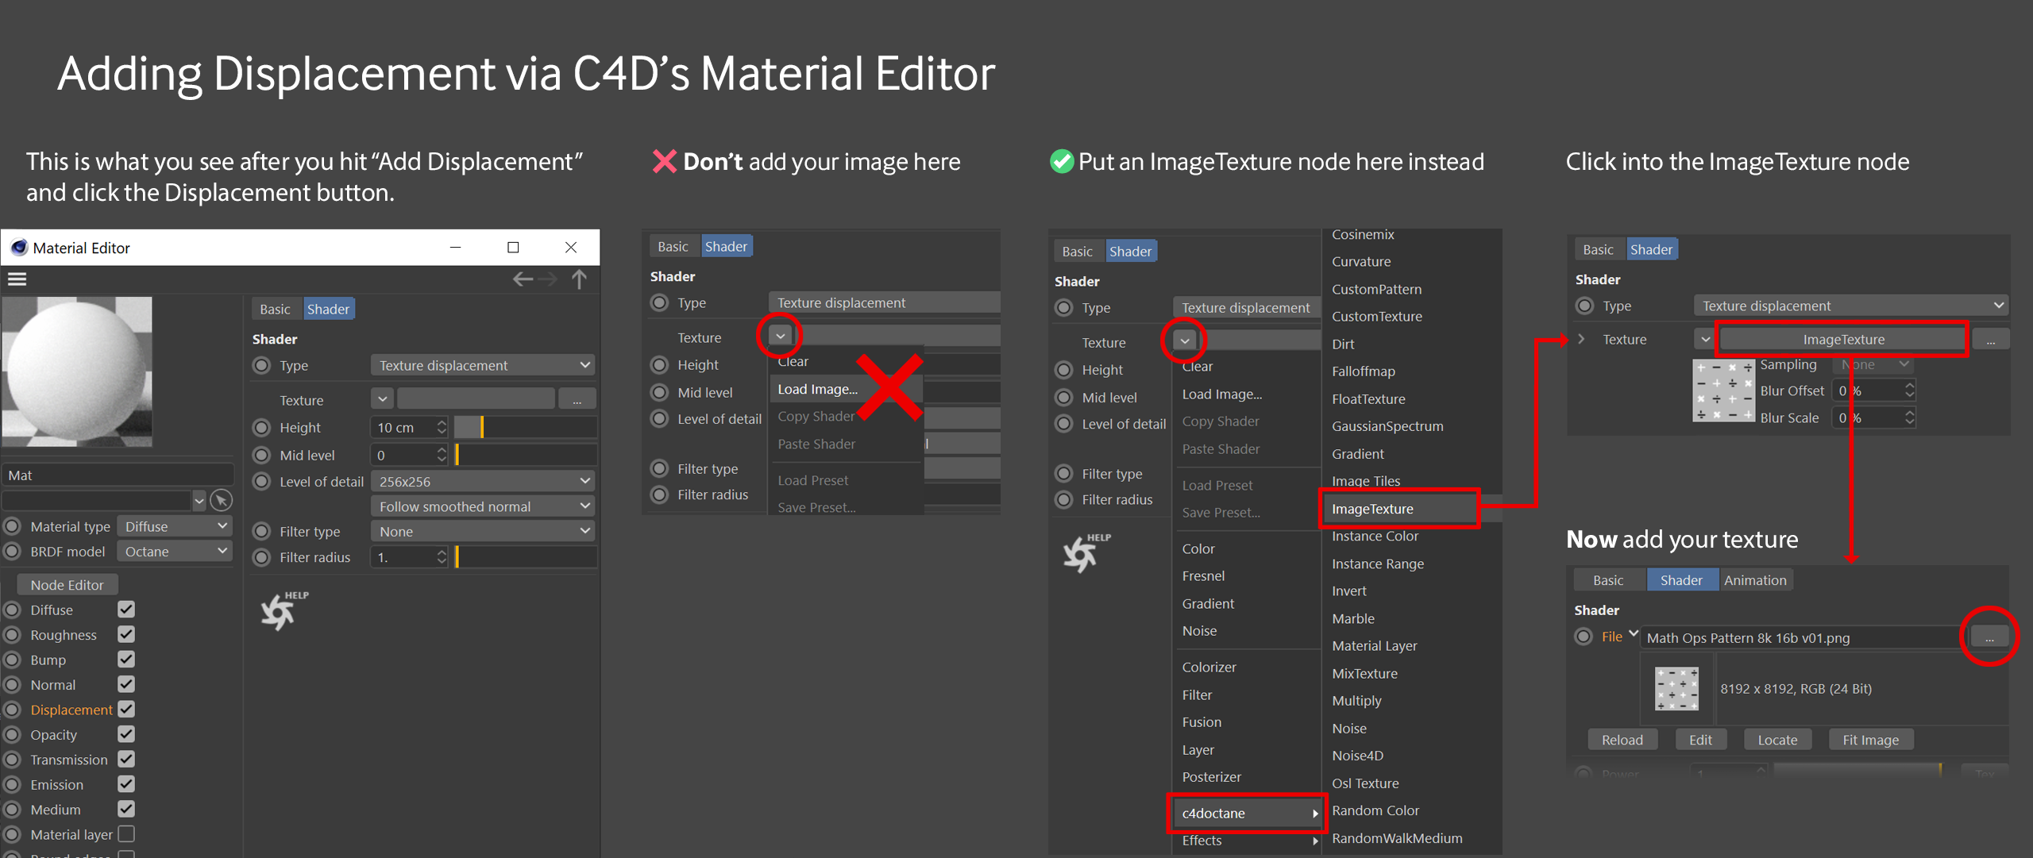The image size is (2033, 858).
Task: Open the BRDF model Octane dropdown
Action: click(x=175, y=551)
